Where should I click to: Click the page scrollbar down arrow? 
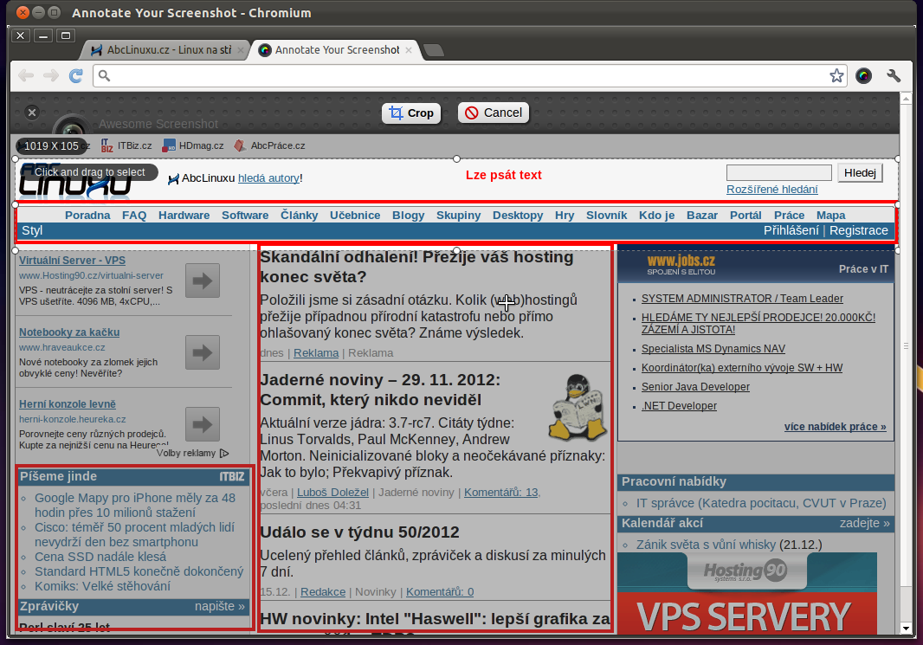(906, 629)
